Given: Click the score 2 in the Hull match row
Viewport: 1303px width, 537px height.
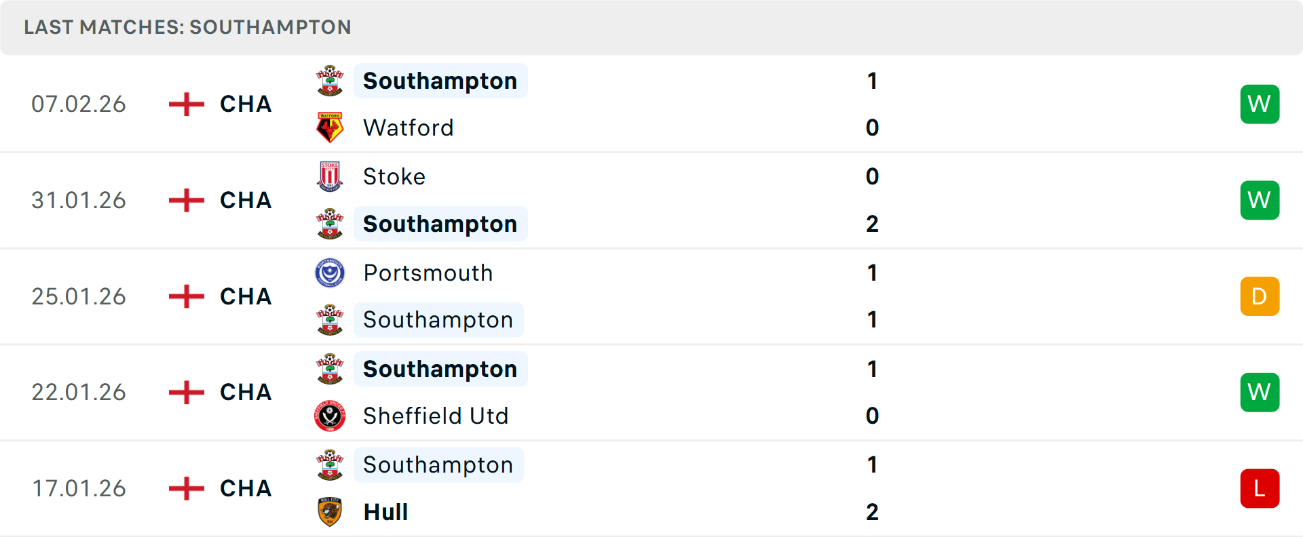Looking at the screenshot, I should [872, 513].
